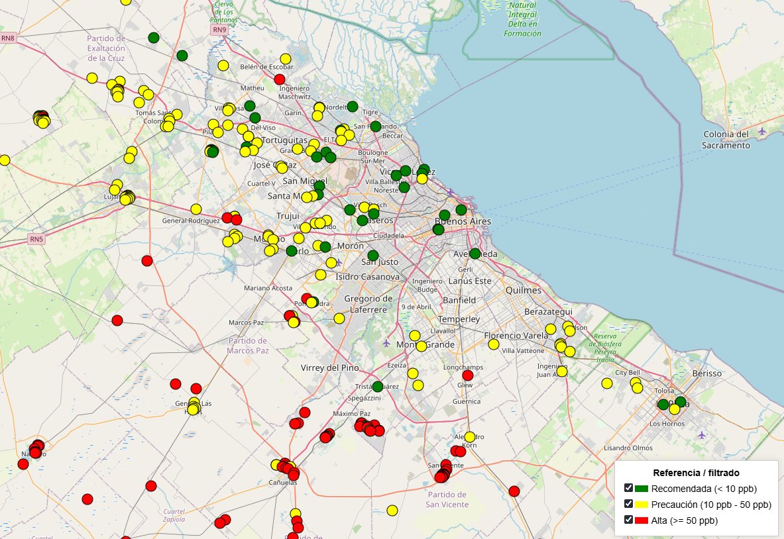This screenshot has height=539, width=784.
Task: Click the RN9 road shield label
Action: click(220, 30)
